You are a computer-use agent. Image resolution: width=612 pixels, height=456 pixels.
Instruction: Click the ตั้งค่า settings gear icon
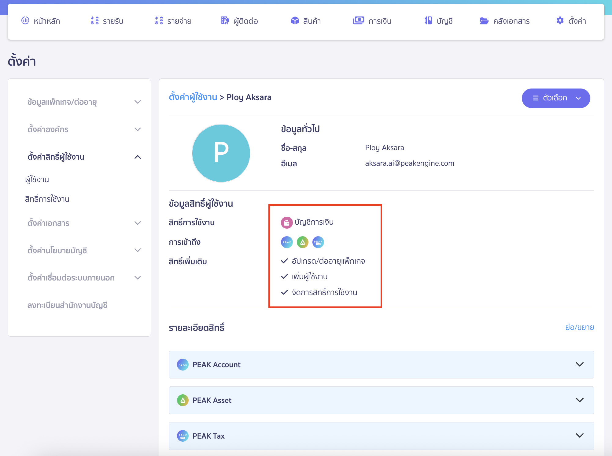[x=560, y=20]
